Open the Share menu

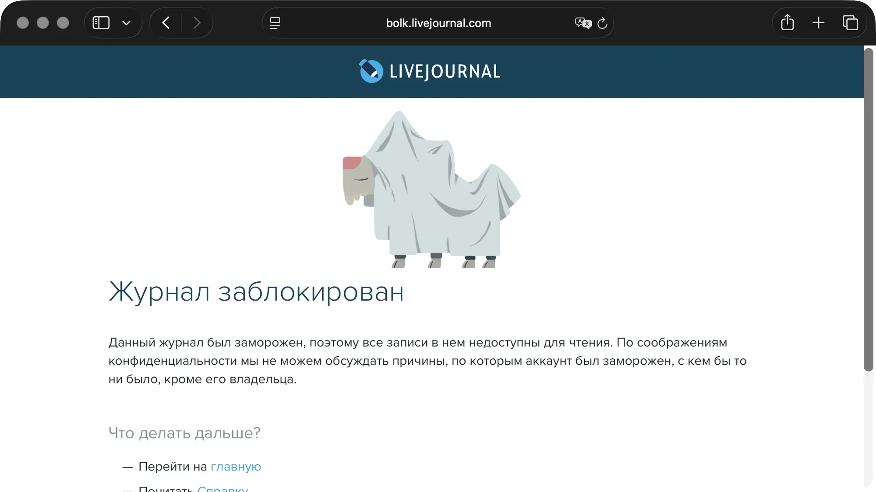coord(787,23)
